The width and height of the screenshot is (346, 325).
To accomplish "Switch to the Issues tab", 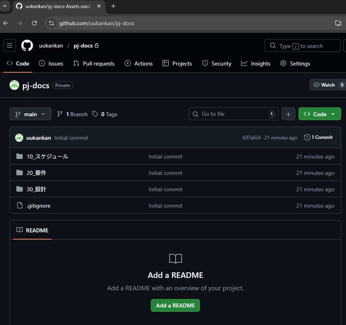I will coord(51,63).
